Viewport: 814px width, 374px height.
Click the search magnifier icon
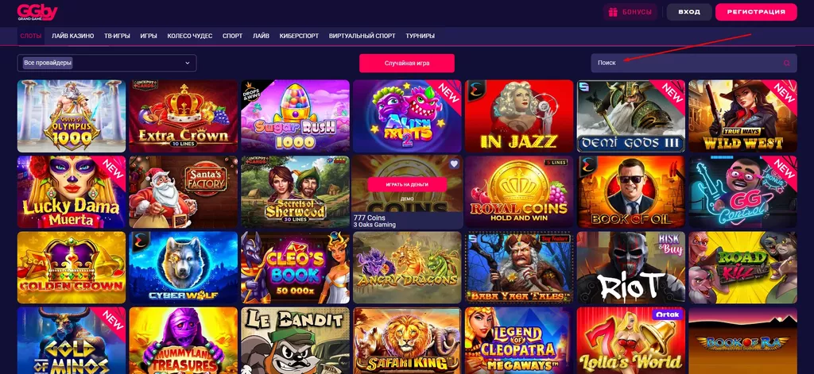787,63
